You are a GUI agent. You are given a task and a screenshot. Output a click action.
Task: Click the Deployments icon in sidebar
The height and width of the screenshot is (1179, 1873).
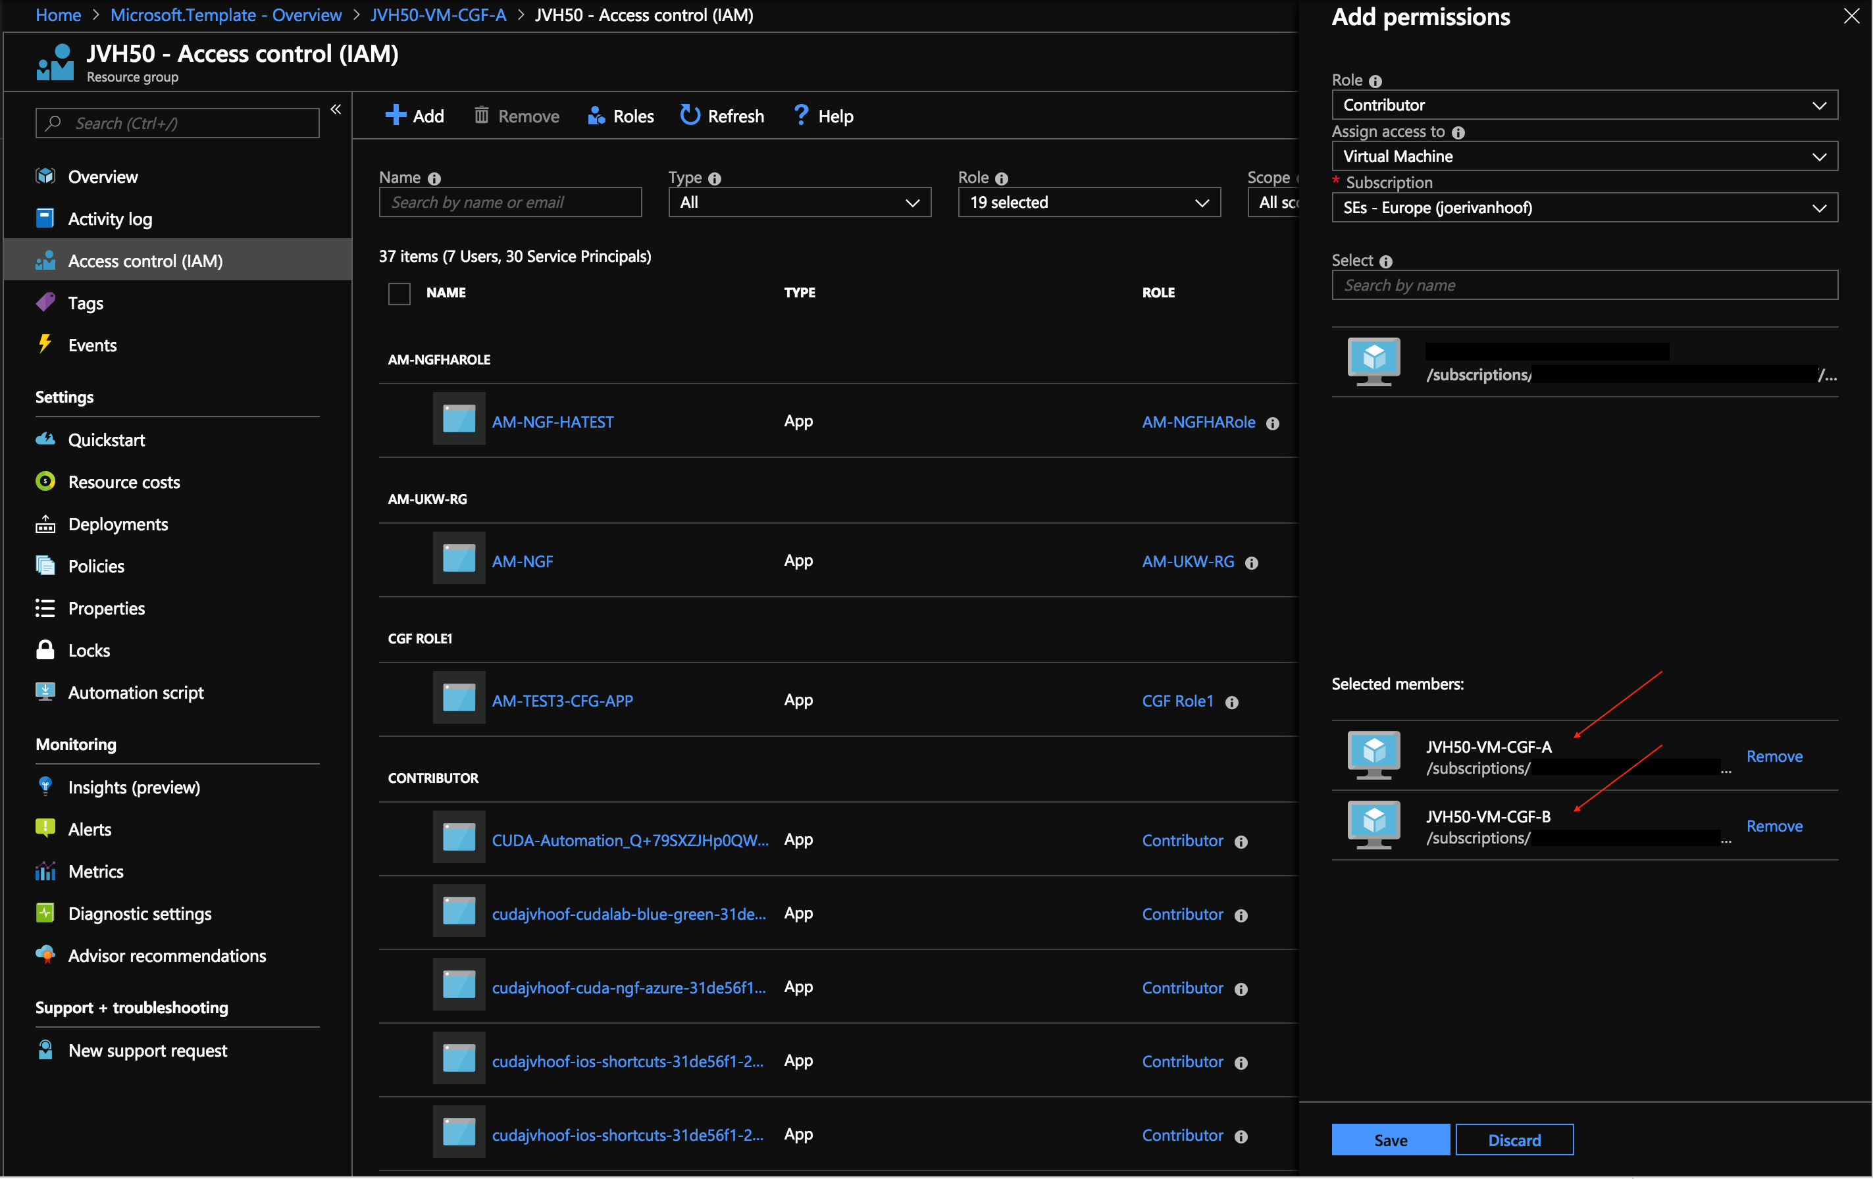45,524
